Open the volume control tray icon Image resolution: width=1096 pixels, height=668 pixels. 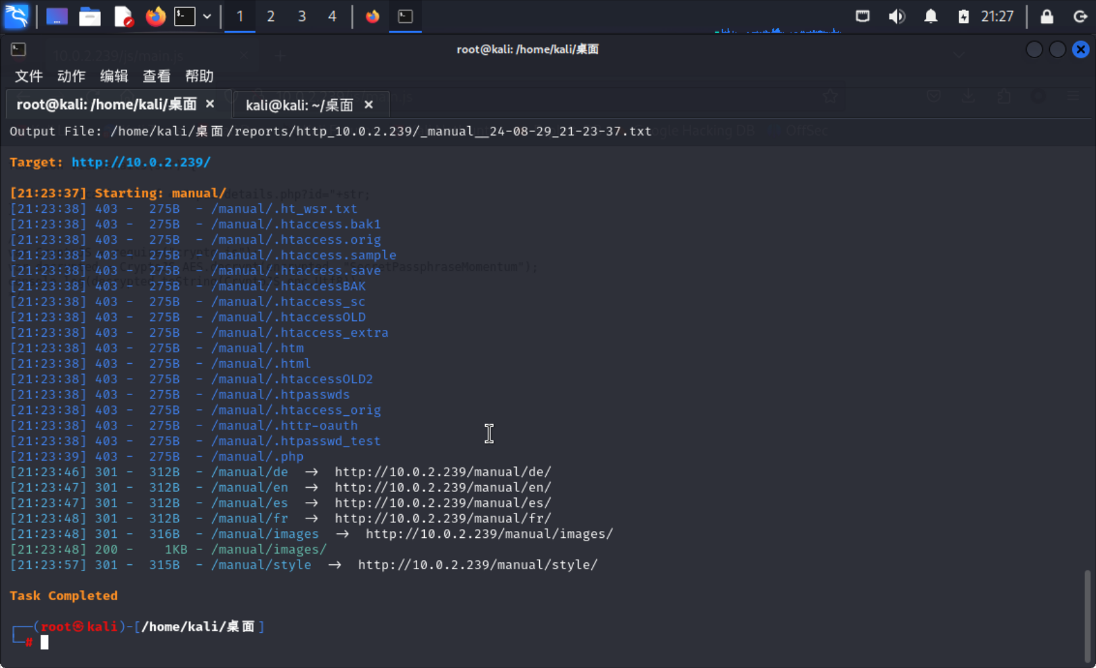[897, 16]
